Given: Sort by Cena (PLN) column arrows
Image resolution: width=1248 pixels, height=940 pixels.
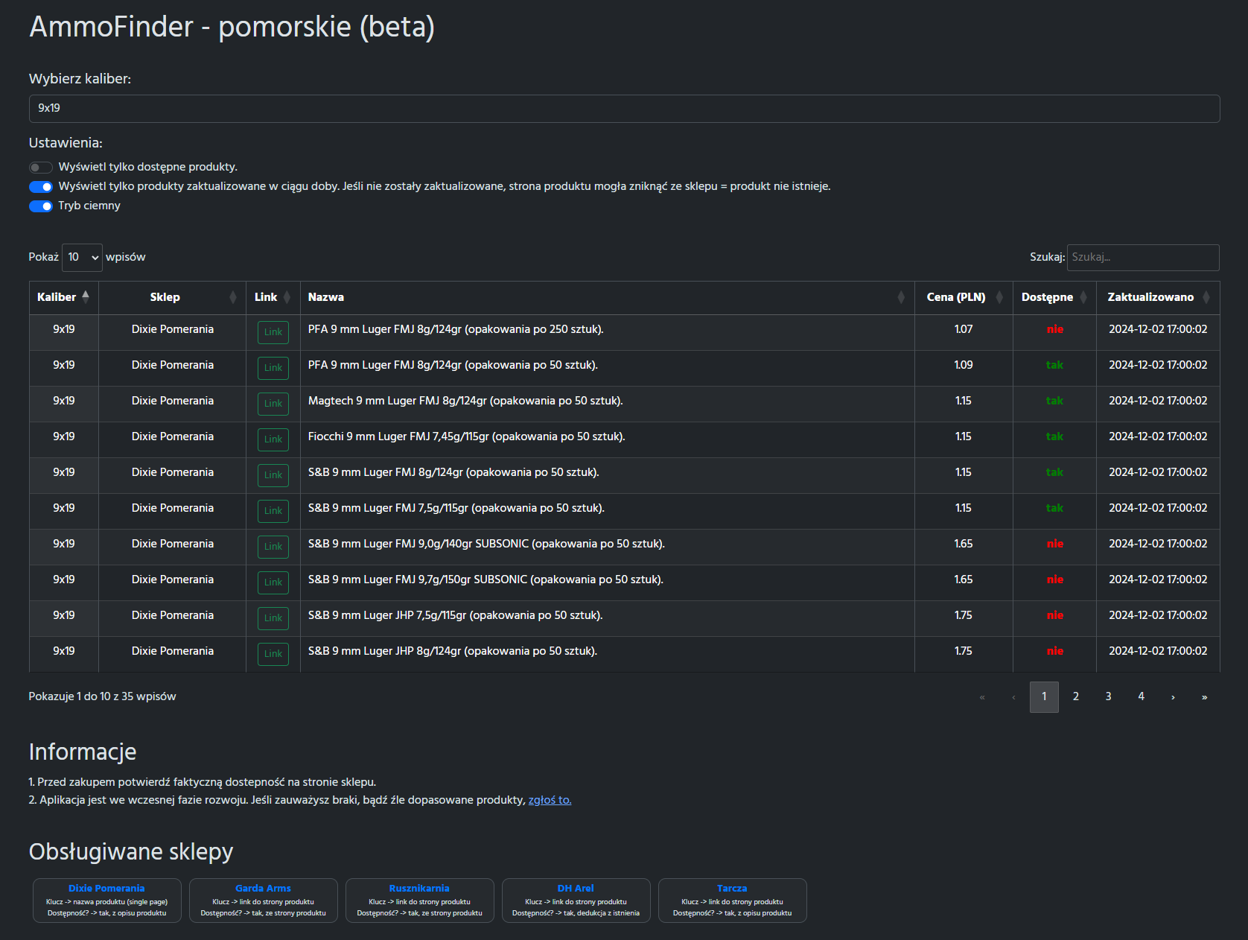Looking at the screenshot, I should coord(999,297).
